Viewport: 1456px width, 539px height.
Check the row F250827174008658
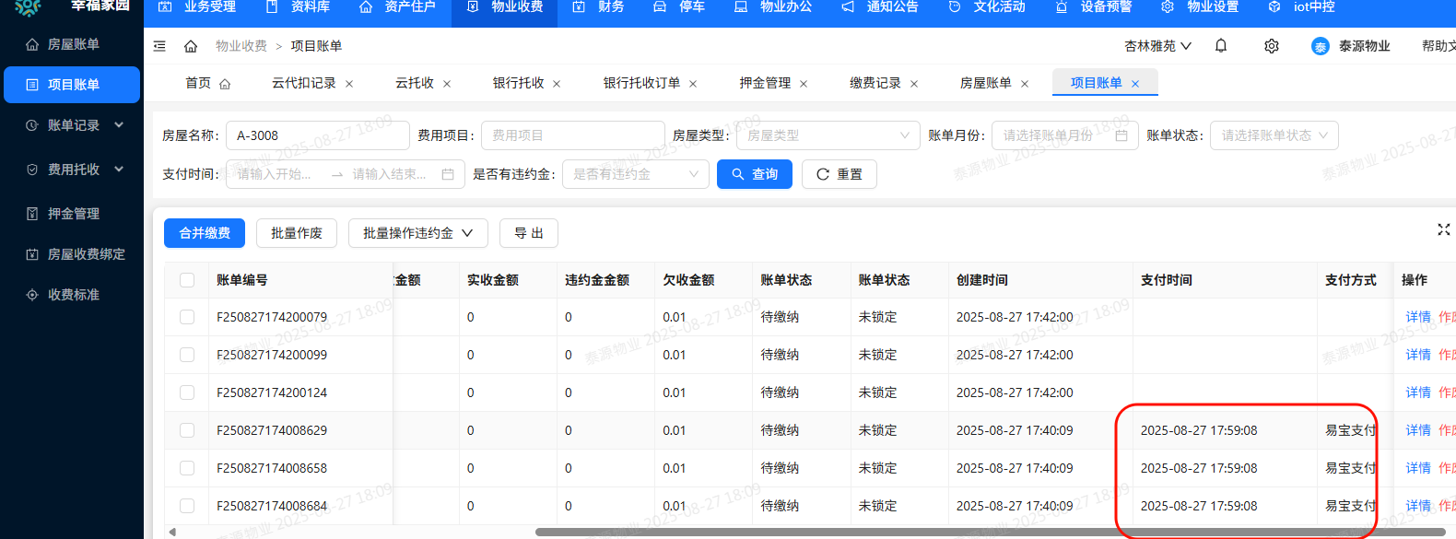[187, 468]
